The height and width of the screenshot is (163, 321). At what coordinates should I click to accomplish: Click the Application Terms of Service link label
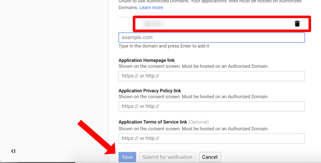(153, 122)
